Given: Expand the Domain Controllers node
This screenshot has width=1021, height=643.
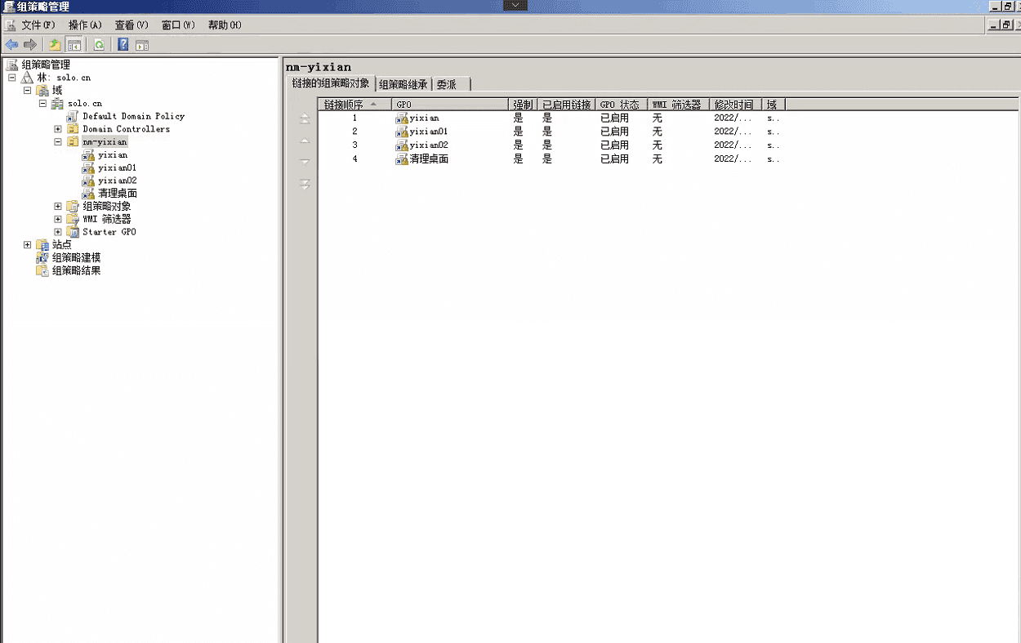Looking at the screenshot, I should (58, 129).
